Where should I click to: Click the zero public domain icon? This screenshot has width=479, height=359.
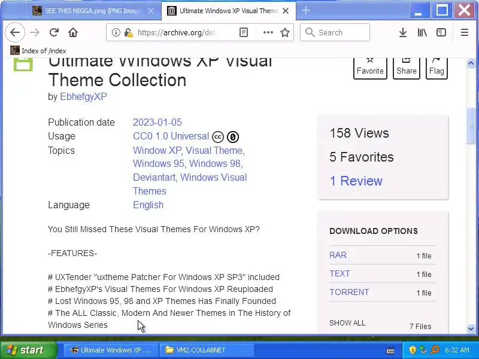[233, 137]
